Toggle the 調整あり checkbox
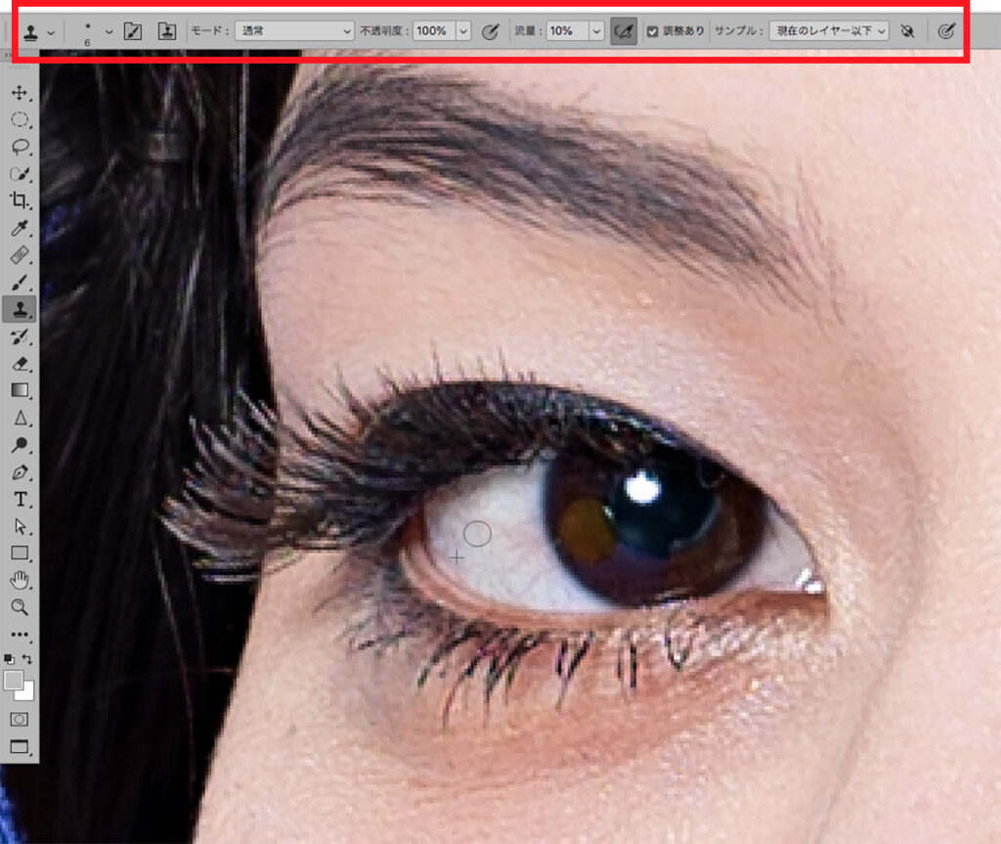Image resolution: width=1001 pixels, height=844 pixels. click(x=652, y=31)
